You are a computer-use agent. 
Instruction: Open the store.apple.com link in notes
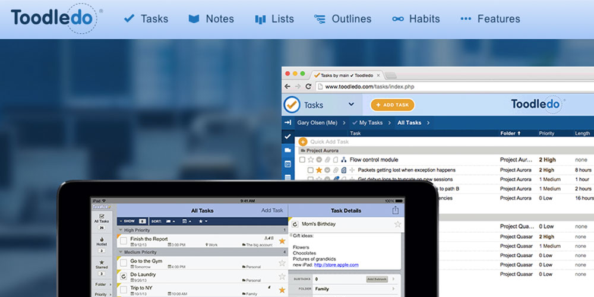coord(336,265)
